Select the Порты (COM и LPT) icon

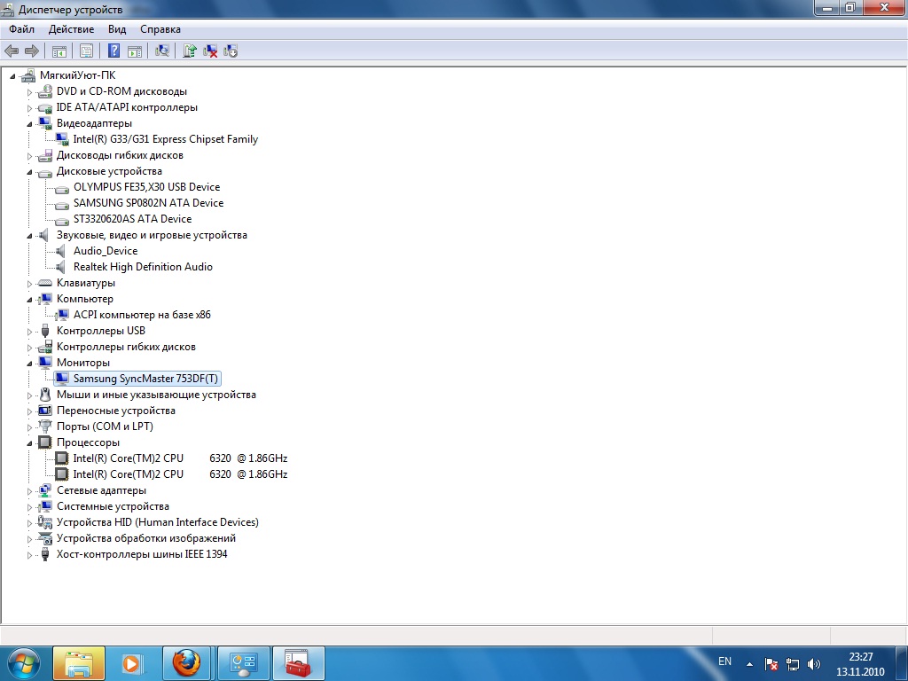45,427
